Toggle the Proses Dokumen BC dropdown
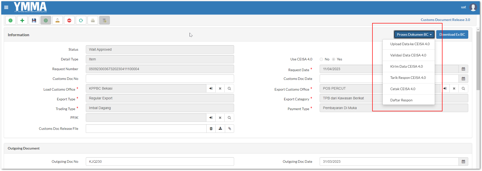The image size is (482, 171). (414, 34)
